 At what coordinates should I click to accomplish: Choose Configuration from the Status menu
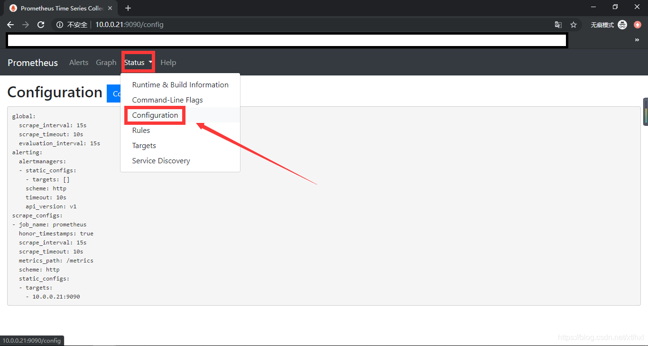point(180,115)
